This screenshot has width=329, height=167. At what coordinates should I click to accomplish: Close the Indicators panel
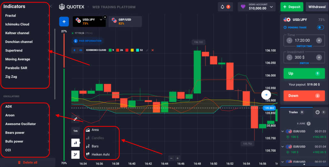point(50,6)
